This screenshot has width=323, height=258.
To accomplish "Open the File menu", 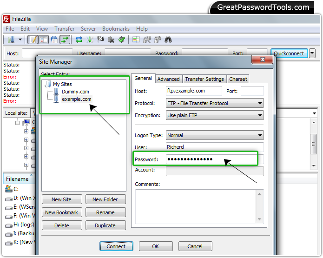I will point(10,29).
